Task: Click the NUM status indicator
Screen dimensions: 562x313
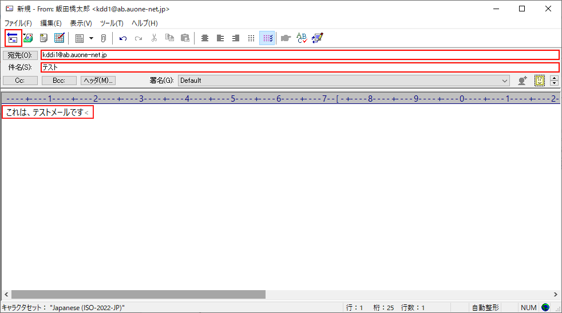Action: point(529,308)
